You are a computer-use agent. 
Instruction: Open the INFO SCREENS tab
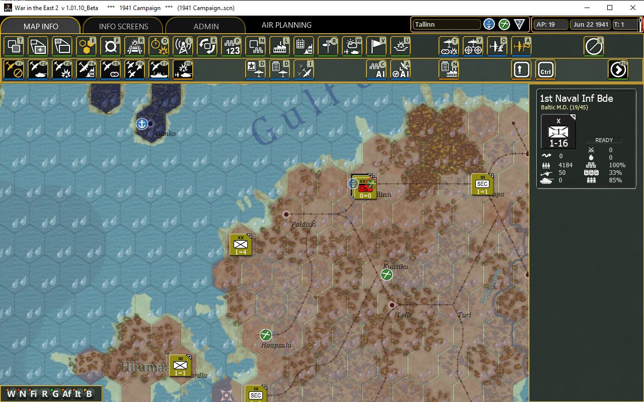point(123,26)
